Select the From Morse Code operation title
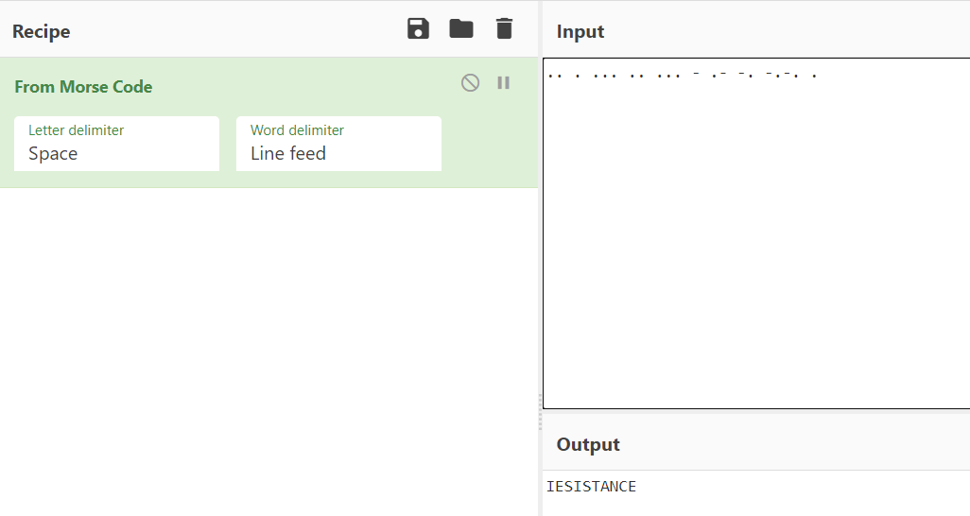Screen dimensions: 970x516 83,87
